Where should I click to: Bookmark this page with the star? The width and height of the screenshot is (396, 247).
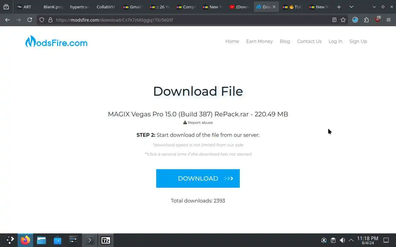tap(343, 20)
